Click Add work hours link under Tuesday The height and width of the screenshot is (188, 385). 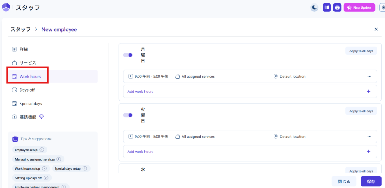[140, 152]
